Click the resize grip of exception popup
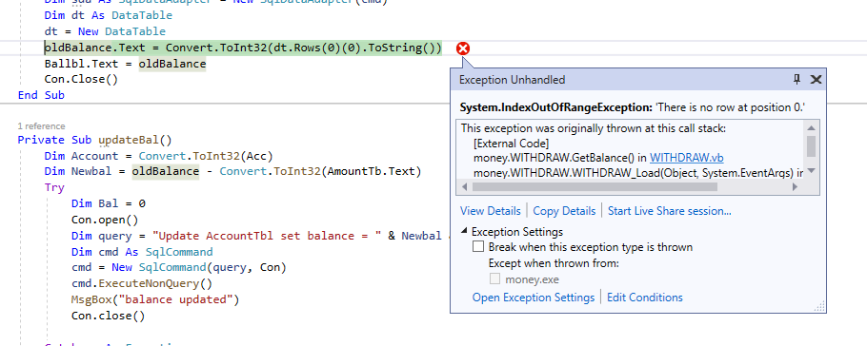The width and height of the screenshot is (867, 346). (x=820, y=306)
